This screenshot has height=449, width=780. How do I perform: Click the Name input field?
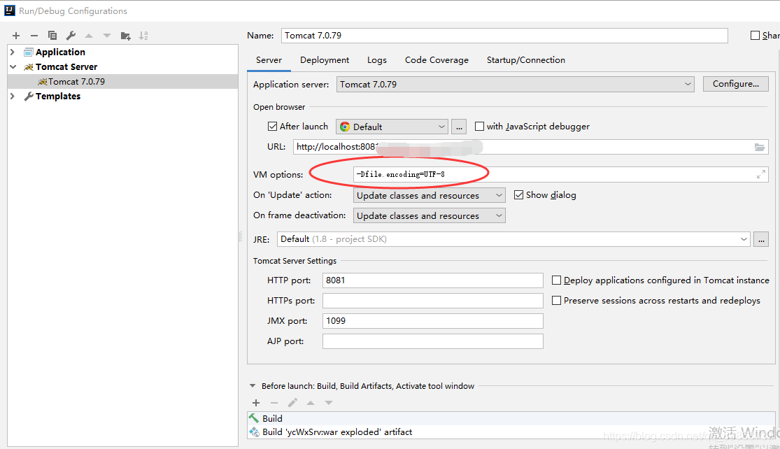(504, 35)
